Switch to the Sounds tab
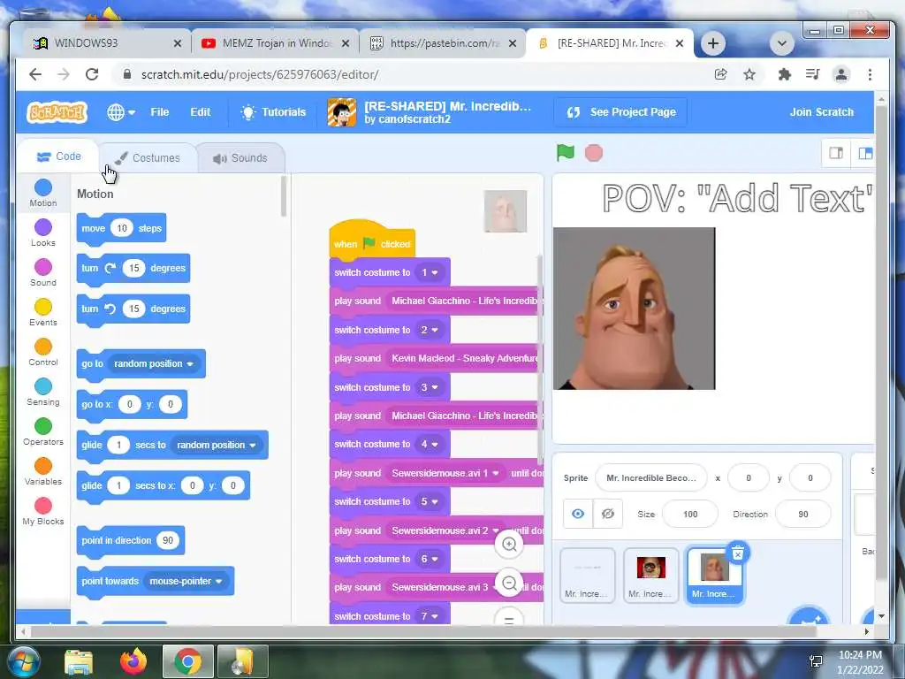The image size is (905, 679). click(240, 157)
